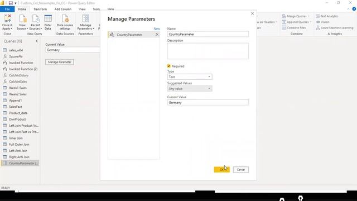Open the New Source icon
Viewport: 357px width, 201px height.
22,18
